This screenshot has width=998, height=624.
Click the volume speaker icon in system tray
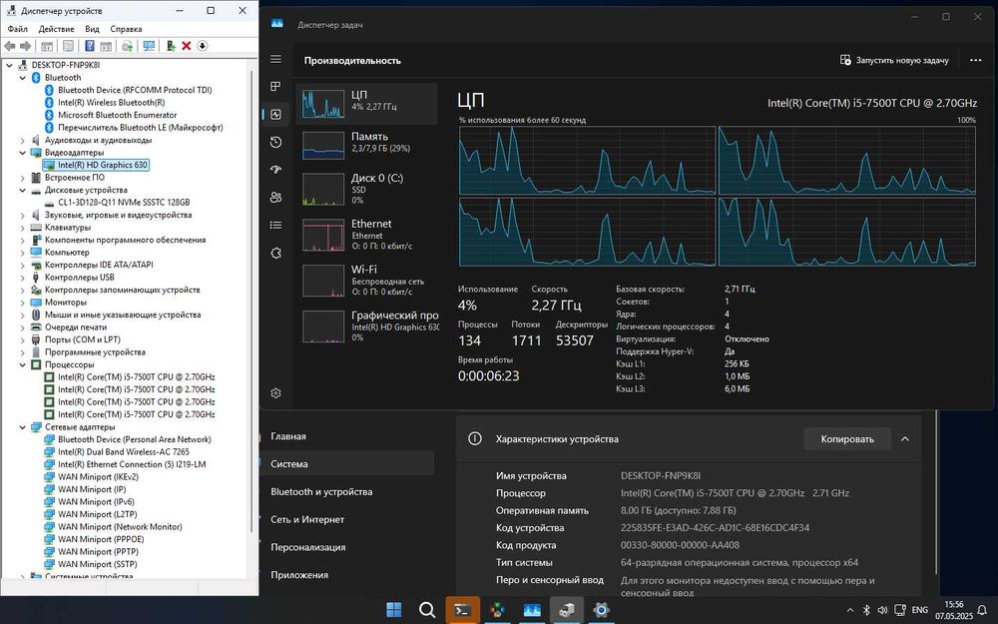click(882, 610)
